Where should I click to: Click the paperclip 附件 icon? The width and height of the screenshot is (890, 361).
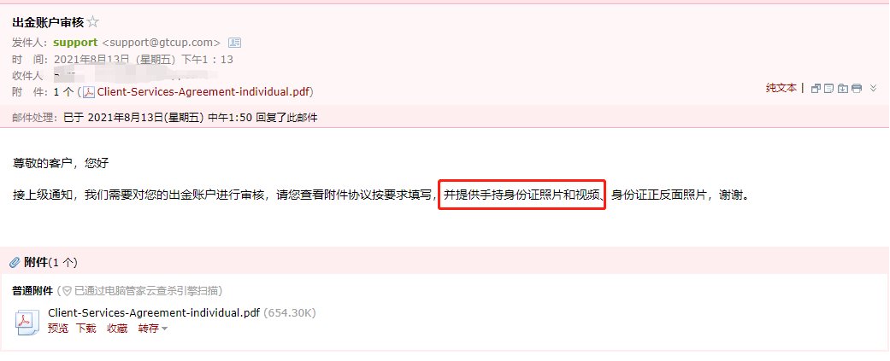(15, 262)
